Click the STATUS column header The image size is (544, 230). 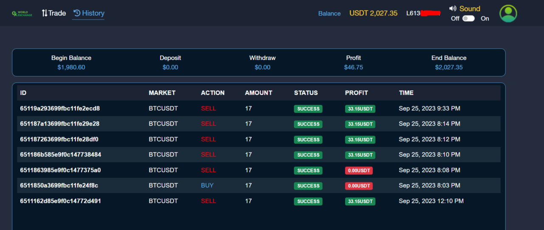coord(306,93)
